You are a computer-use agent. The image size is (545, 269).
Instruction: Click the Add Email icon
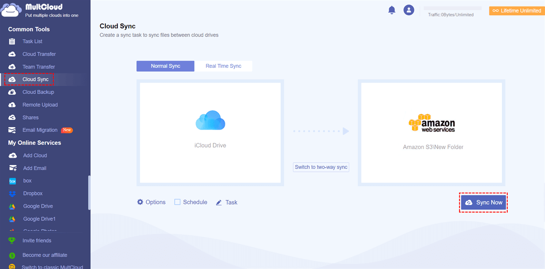tap(13, 168)
